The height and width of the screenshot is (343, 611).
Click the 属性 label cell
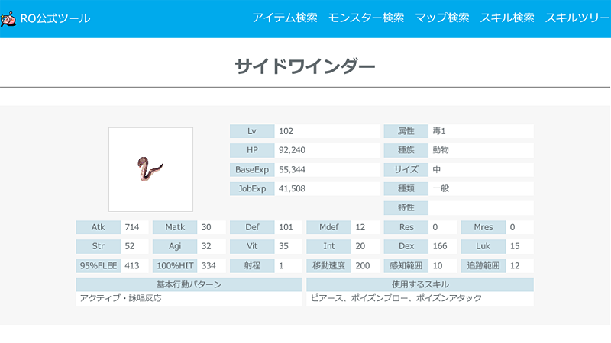pyautogui.click(x=406, y=131)
